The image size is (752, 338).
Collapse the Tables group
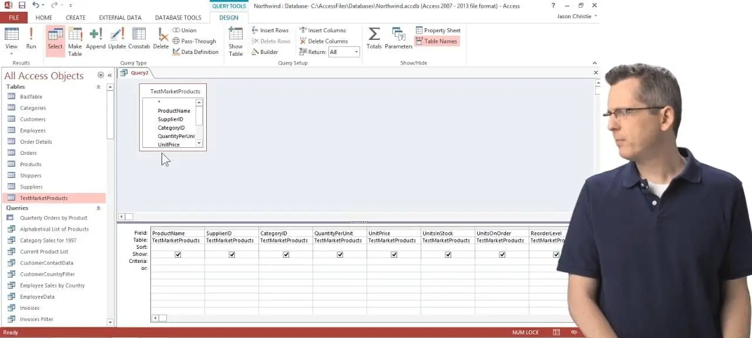pos(98,87)
